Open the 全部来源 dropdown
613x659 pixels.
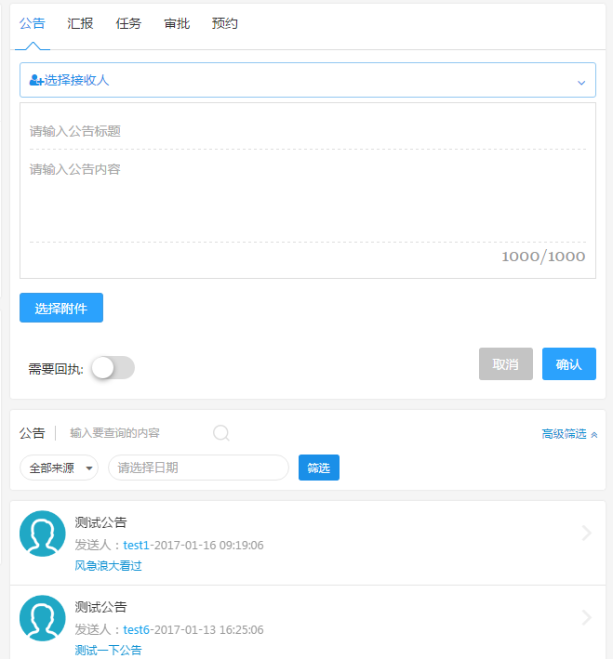pyautogui.click(x=59, y=468)
